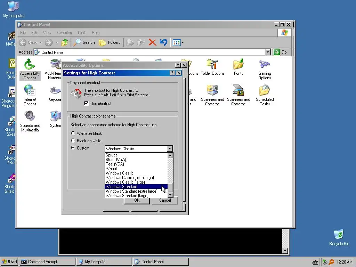The image size is (356, 267).
Task: Open the Folder Options icon
Action: click(x=212, y=67)
